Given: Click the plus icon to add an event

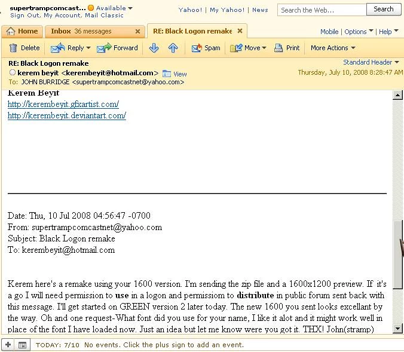Looking at the screenshot, I should tap(8, 345).
